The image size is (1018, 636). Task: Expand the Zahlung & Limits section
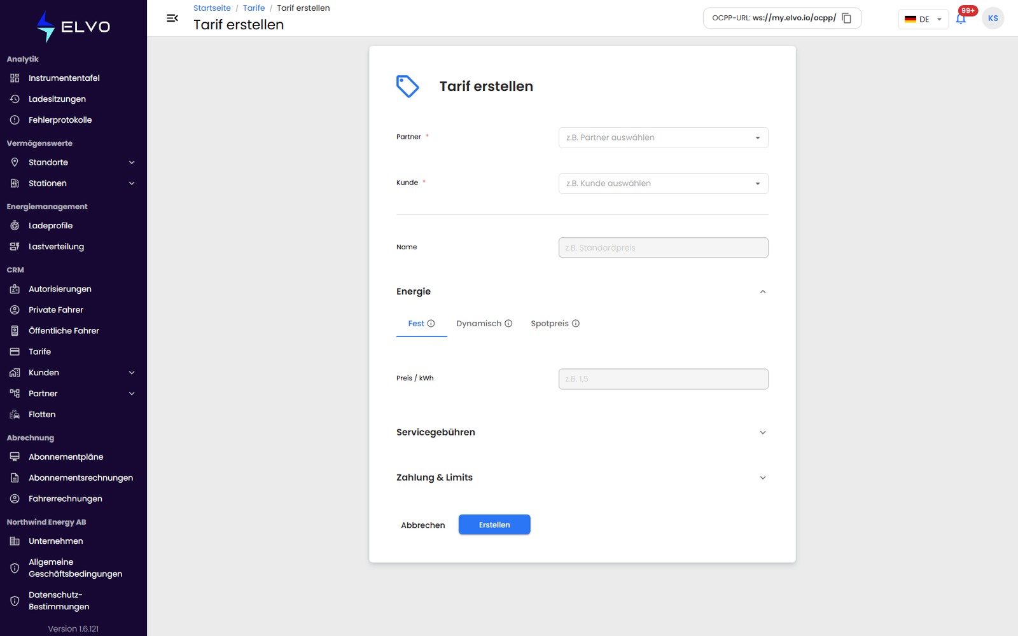pos(763,478)
